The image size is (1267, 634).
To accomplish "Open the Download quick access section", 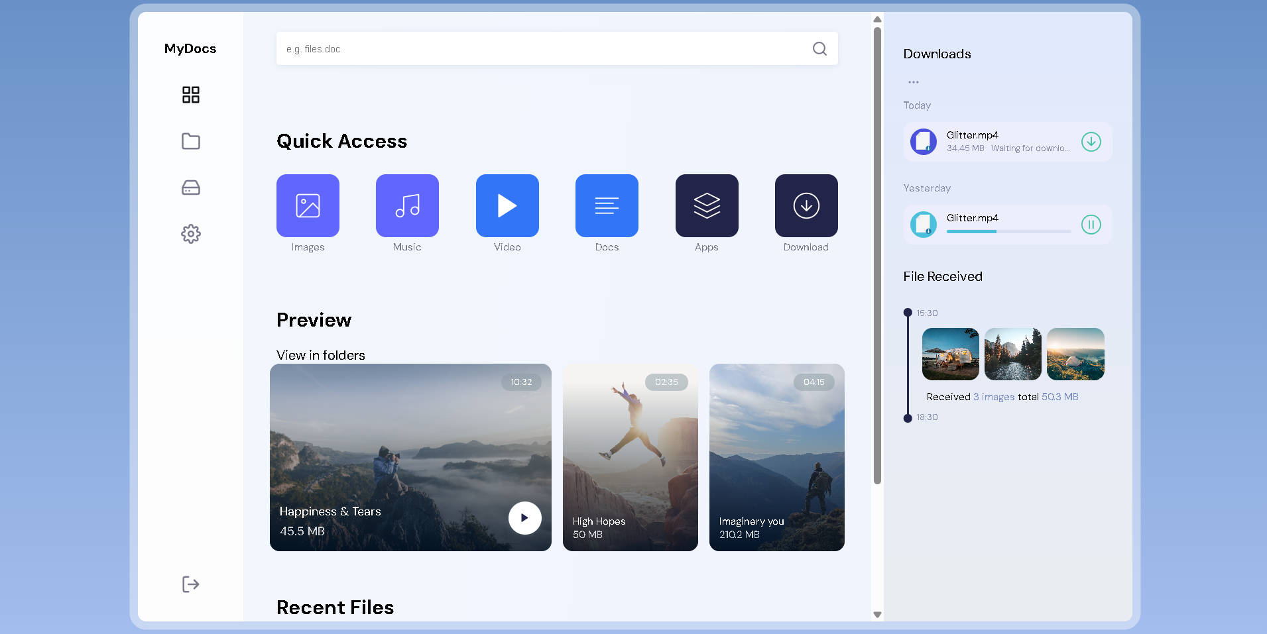I will tap(806, 206).
